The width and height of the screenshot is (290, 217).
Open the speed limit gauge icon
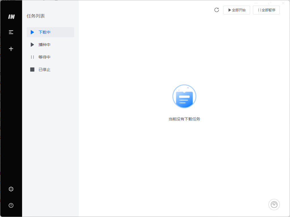click(x=274, y=204)
